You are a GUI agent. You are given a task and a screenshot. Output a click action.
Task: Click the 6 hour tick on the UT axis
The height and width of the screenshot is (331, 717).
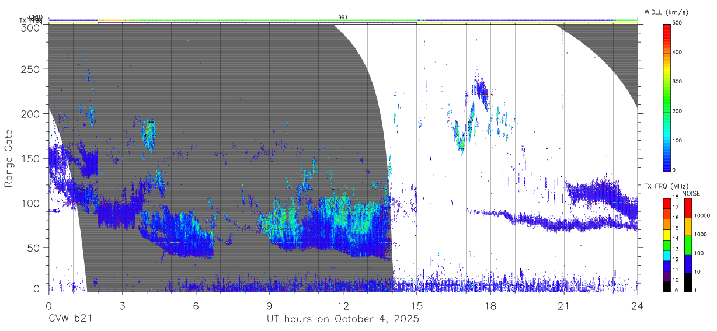[196, 305]
